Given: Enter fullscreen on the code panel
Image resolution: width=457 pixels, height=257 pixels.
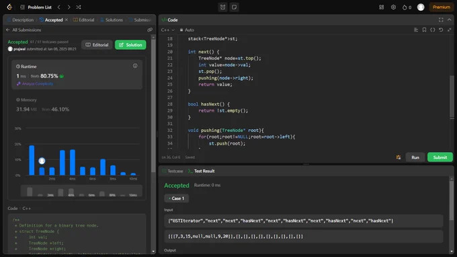Looking at the screenshot, I should tap(441, 20).
